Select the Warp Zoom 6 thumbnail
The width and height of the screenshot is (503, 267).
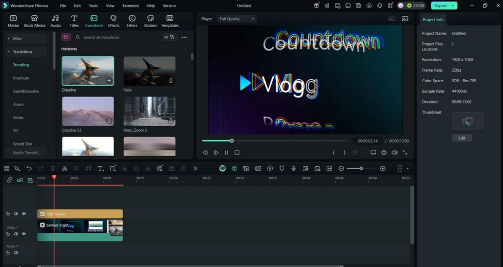click(x=150, y=111)
